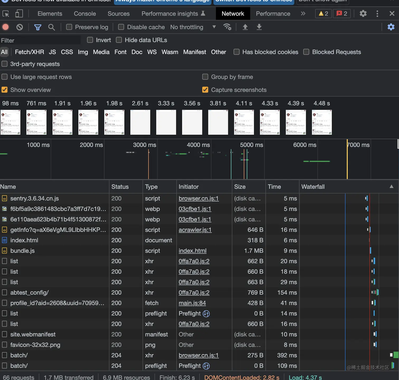Image resolution: width=399 pixels, height=380 pixels.
Task: Open Network settings blue gear
Action: (x=391, y=27)
